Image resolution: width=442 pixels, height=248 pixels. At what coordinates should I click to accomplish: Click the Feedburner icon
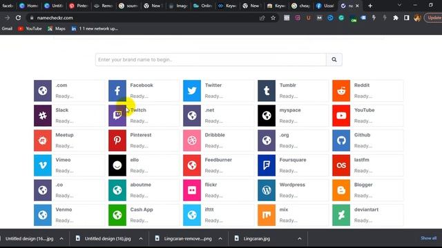point(192,165)
